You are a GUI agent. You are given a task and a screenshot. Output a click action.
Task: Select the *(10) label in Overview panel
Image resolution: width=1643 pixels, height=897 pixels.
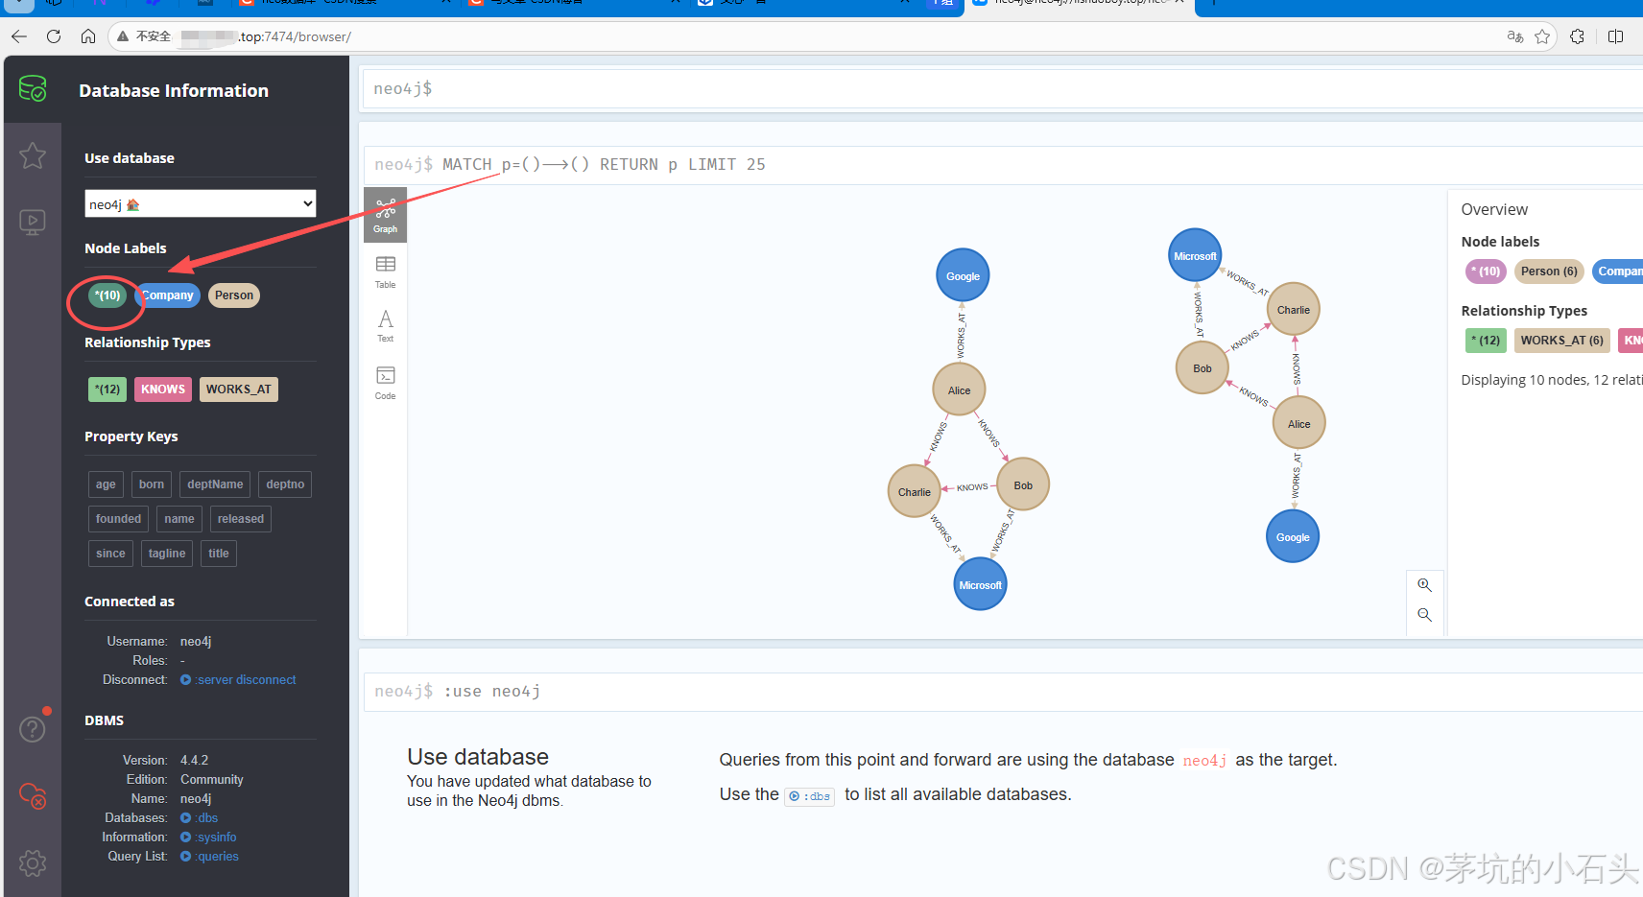click(x=1486, y=271)
